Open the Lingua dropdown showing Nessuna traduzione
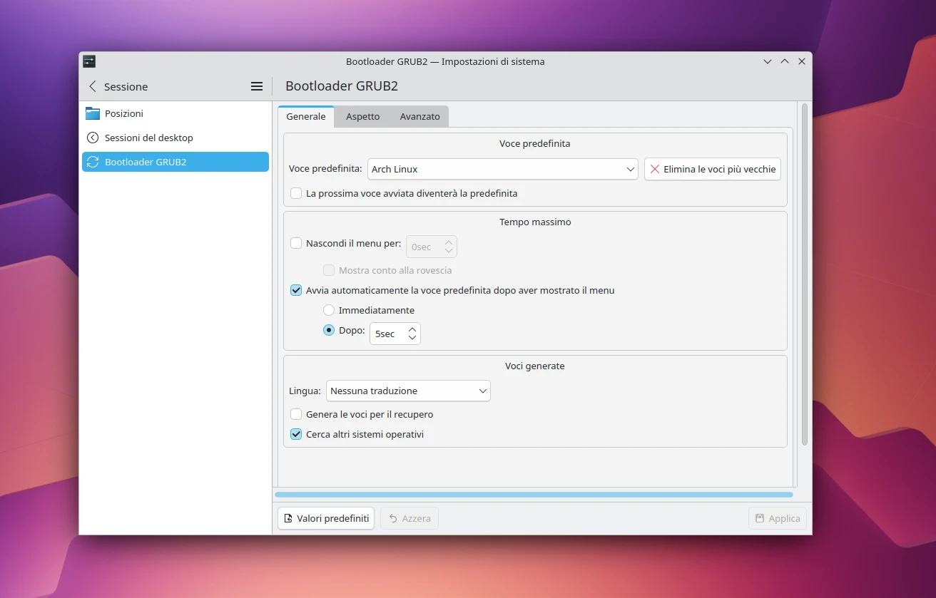 click(407, 391)
